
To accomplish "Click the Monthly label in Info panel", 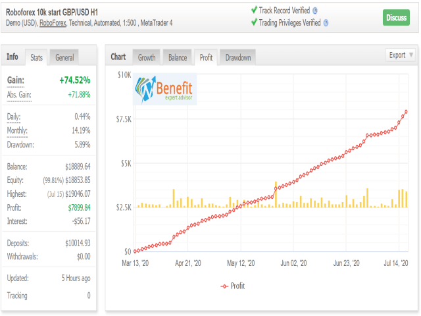I will 17,130.
